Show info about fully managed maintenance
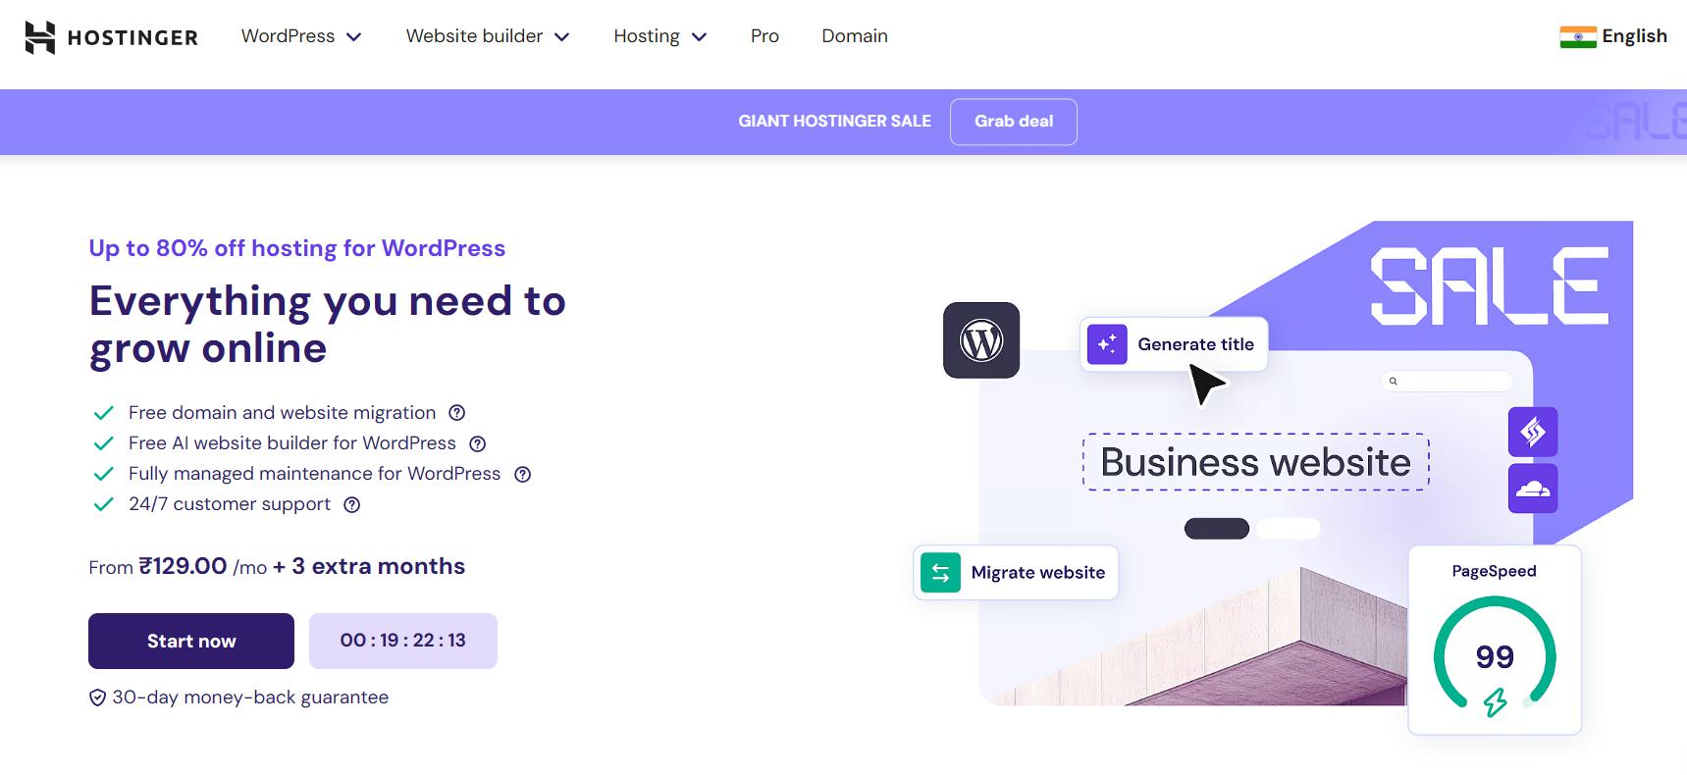 click(522, 474)
